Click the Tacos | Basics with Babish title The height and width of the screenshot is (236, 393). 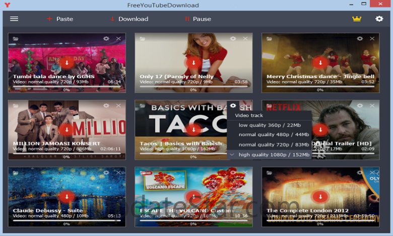[181, 143]
